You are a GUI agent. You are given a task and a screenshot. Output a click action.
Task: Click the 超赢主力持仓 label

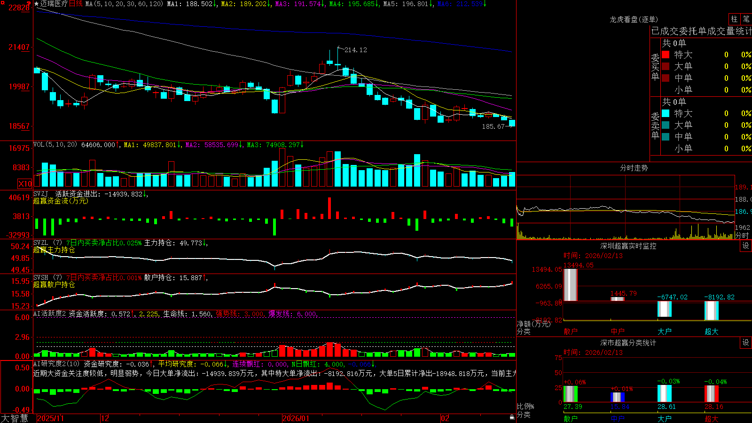tap(54, 250)
